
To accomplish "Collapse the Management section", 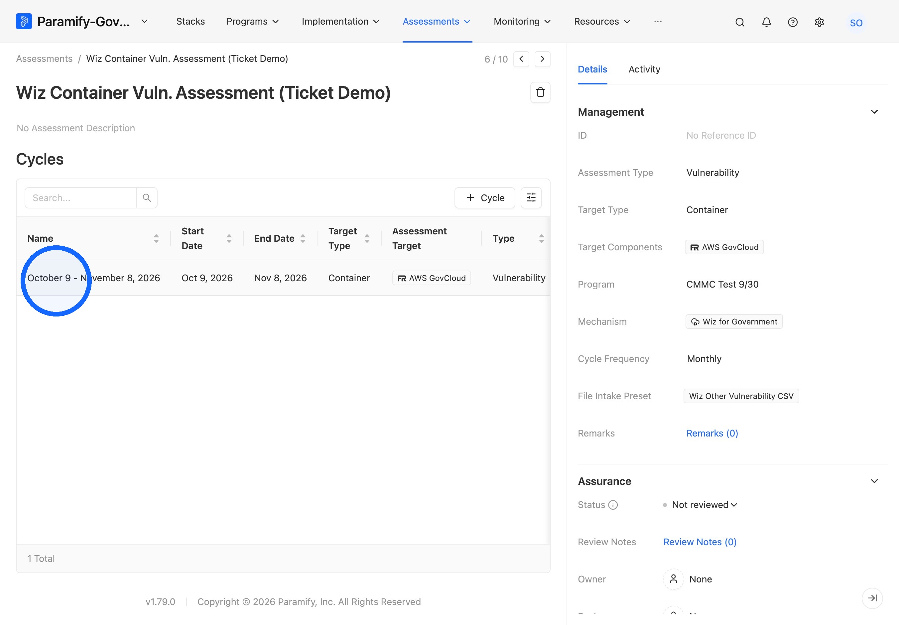I will click(874, 112).
